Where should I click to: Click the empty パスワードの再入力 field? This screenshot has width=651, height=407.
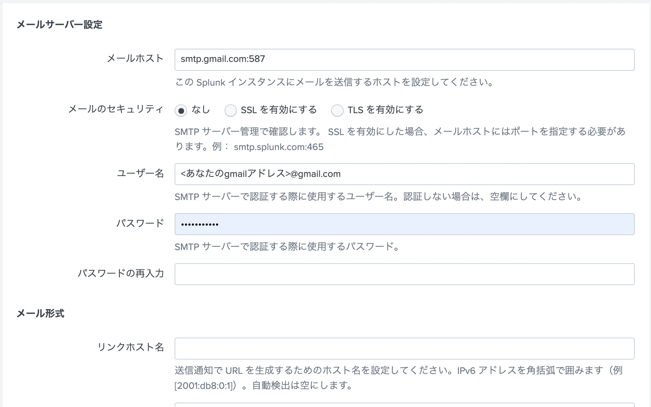click(x=404, y=274)
